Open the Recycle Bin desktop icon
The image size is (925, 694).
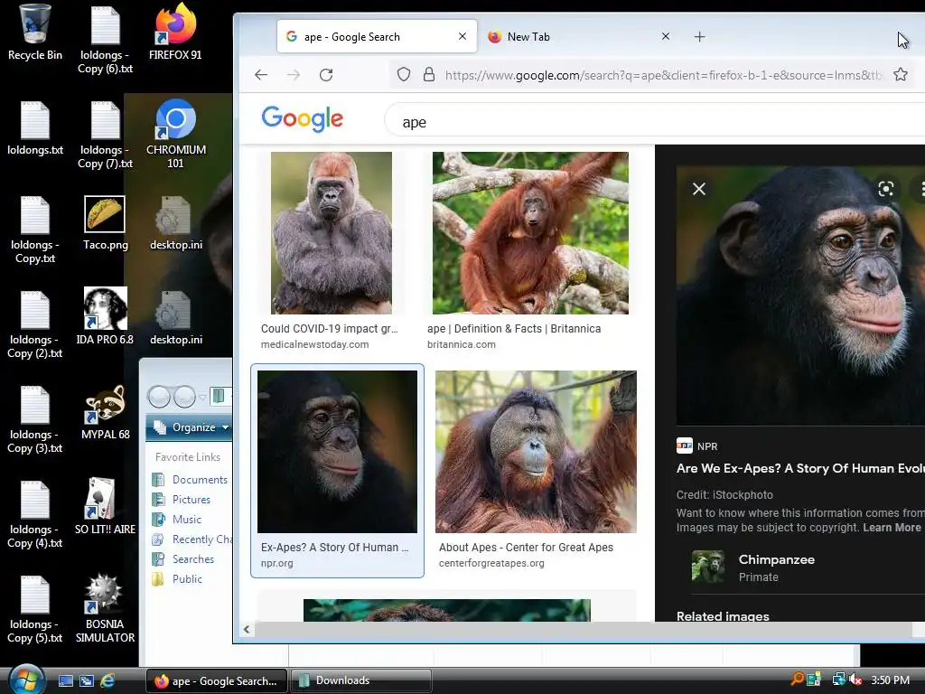pos(35,33)
